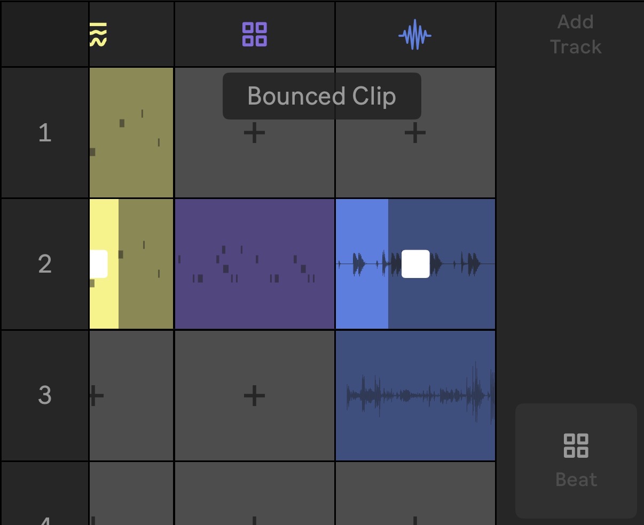The height and width of the screenshot is (525, 644).
Task: Launch scene 2
Action: tap(45, 264)
